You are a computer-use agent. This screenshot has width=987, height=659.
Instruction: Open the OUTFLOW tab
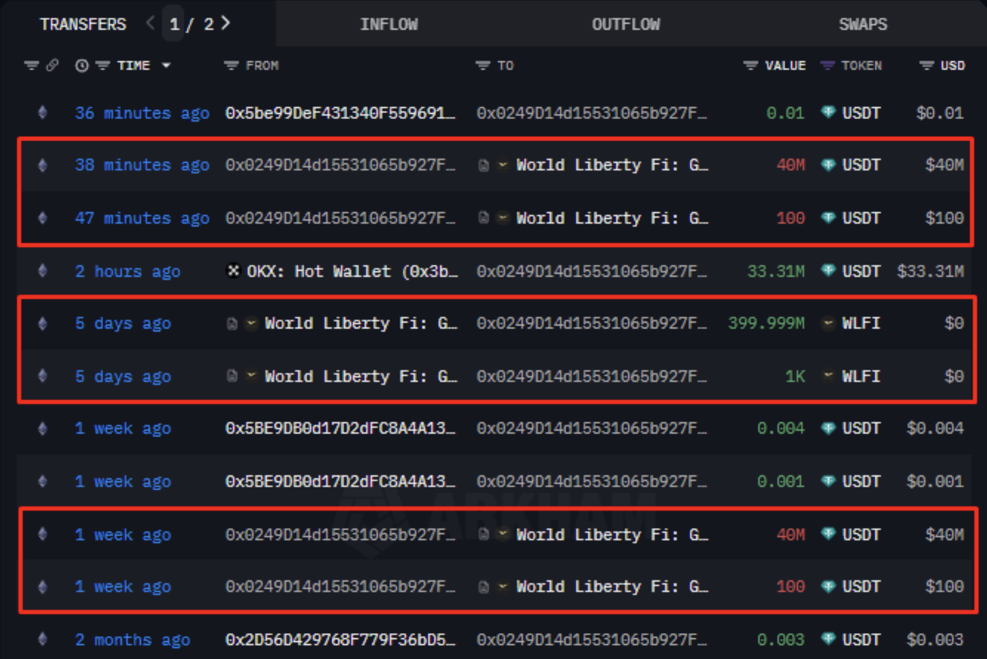point(626,24)
